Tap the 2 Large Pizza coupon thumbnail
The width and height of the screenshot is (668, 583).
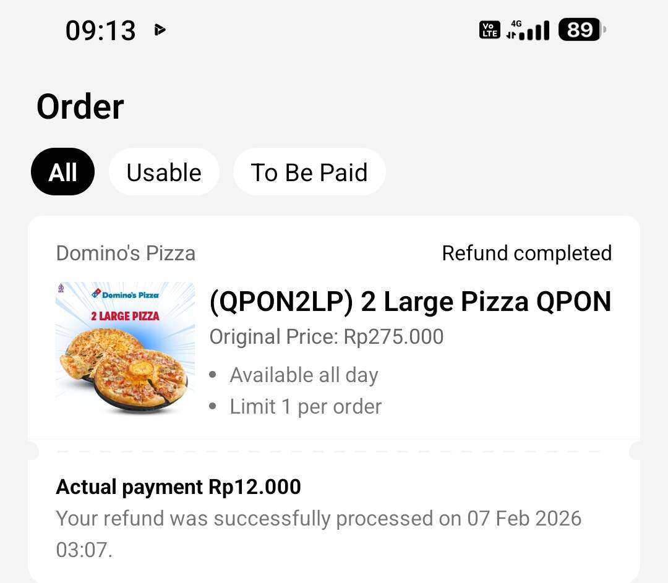[125, 351]
